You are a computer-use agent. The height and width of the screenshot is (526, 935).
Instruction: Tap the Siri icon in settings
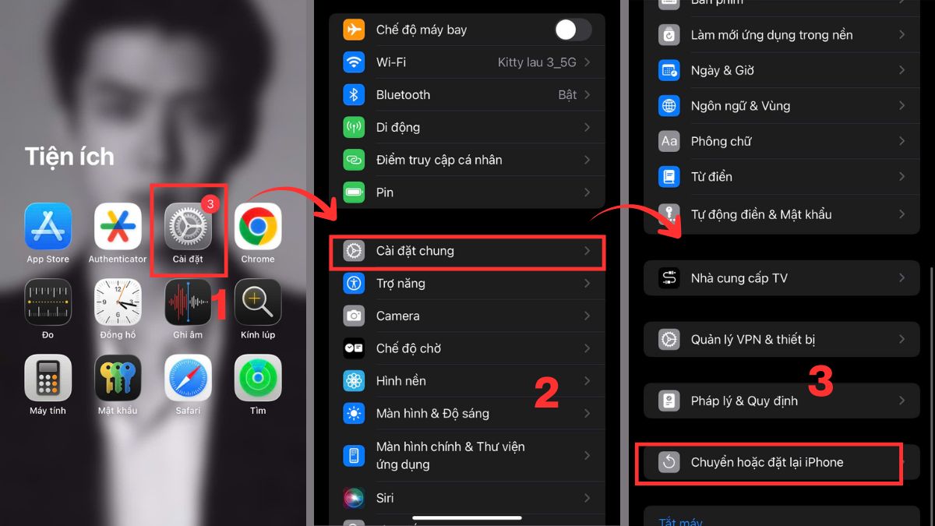pos(355,497)
